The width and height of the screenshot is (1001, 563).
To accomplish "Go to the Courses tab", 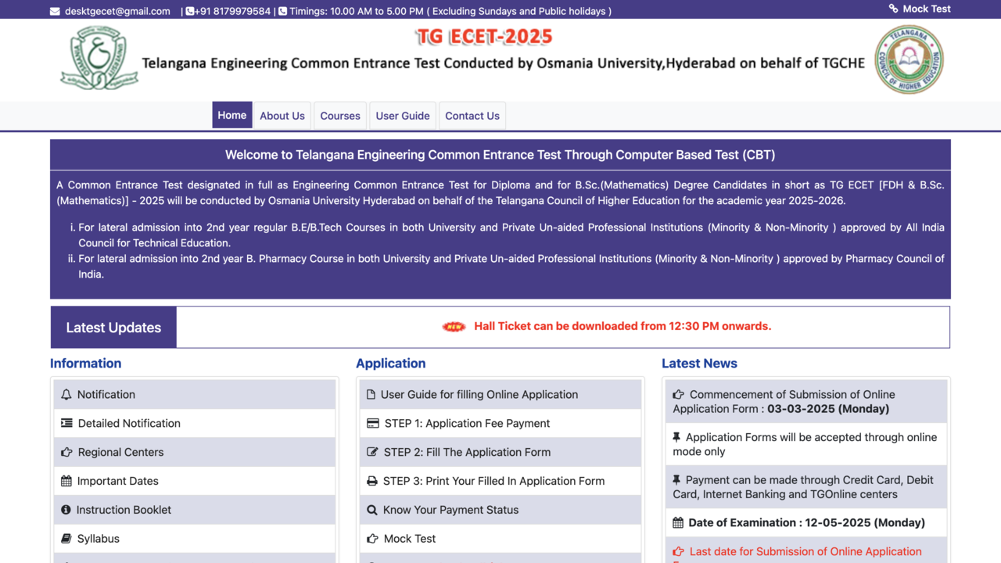I will point(340,116).
